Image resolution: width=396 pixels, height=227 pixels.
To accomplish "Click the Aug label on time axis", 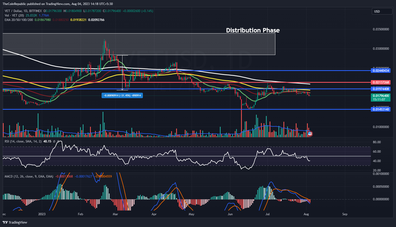I will (x=306, y=214).
